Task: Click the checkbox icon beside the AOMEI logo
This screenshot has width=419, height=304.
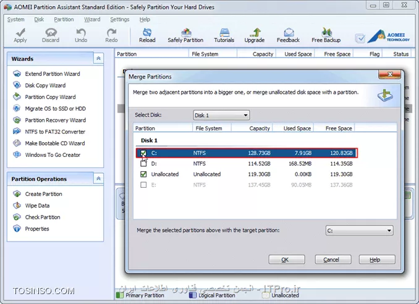Action: (x=360, y=38)
